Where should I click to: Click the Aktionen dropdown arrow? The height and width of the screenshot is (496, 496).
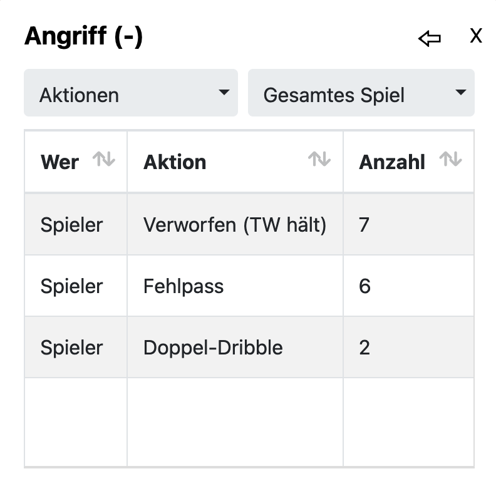(x=224, y=93)
